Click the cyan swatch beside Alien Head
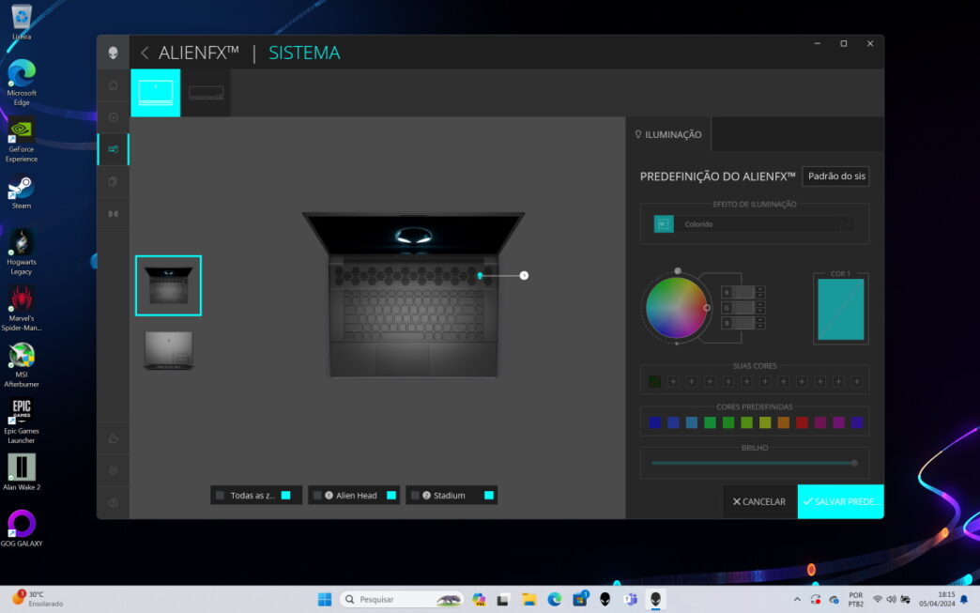The height and width of the screenshot is (613, 980). (x=391, y=496)
